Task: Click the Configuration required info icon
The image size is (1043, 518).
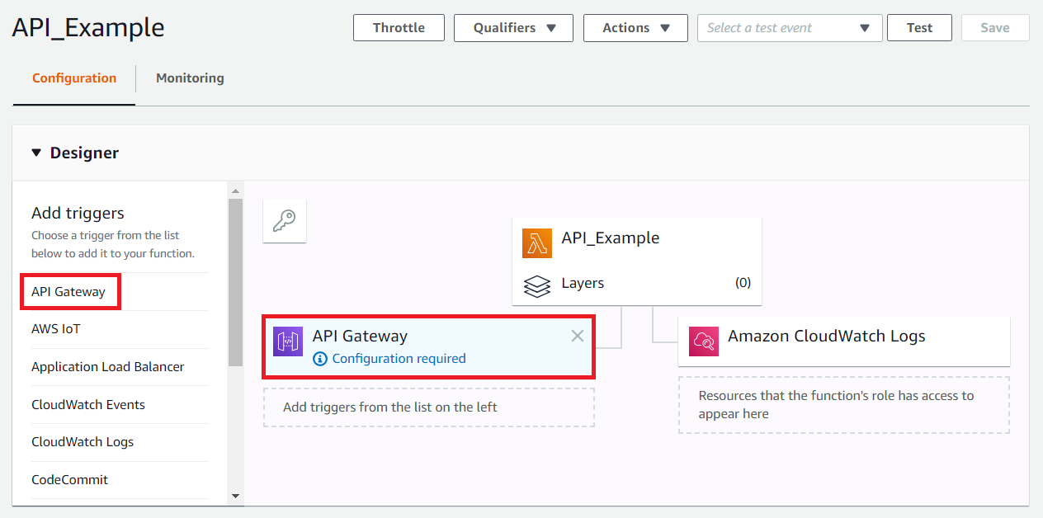Action: click(321, 359)
